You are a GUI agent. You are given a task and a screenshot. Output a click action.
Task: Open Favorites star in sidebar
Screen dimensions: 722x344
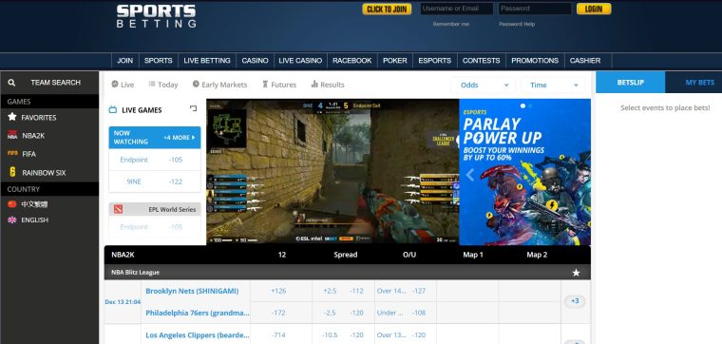[12, 117]
